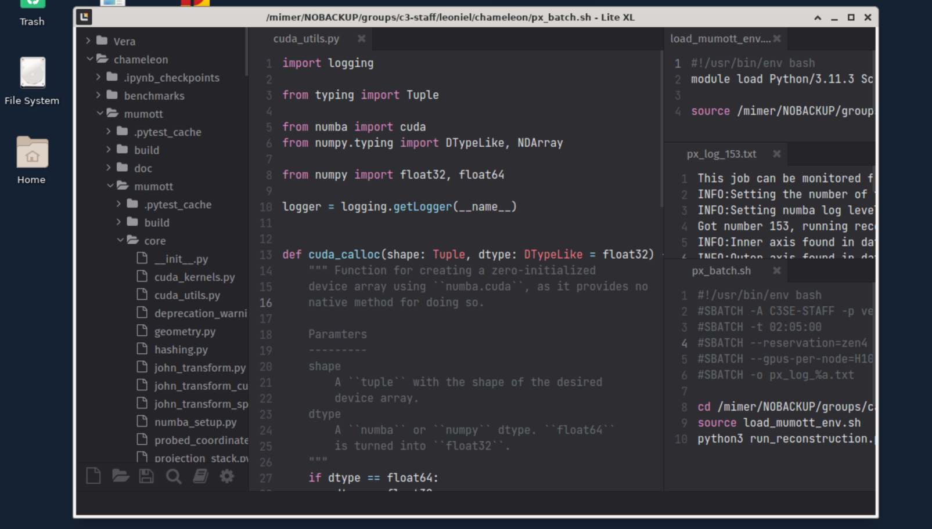Click the vertical scrollbar of cuda_utils.py editor

[x=661, y=129]
